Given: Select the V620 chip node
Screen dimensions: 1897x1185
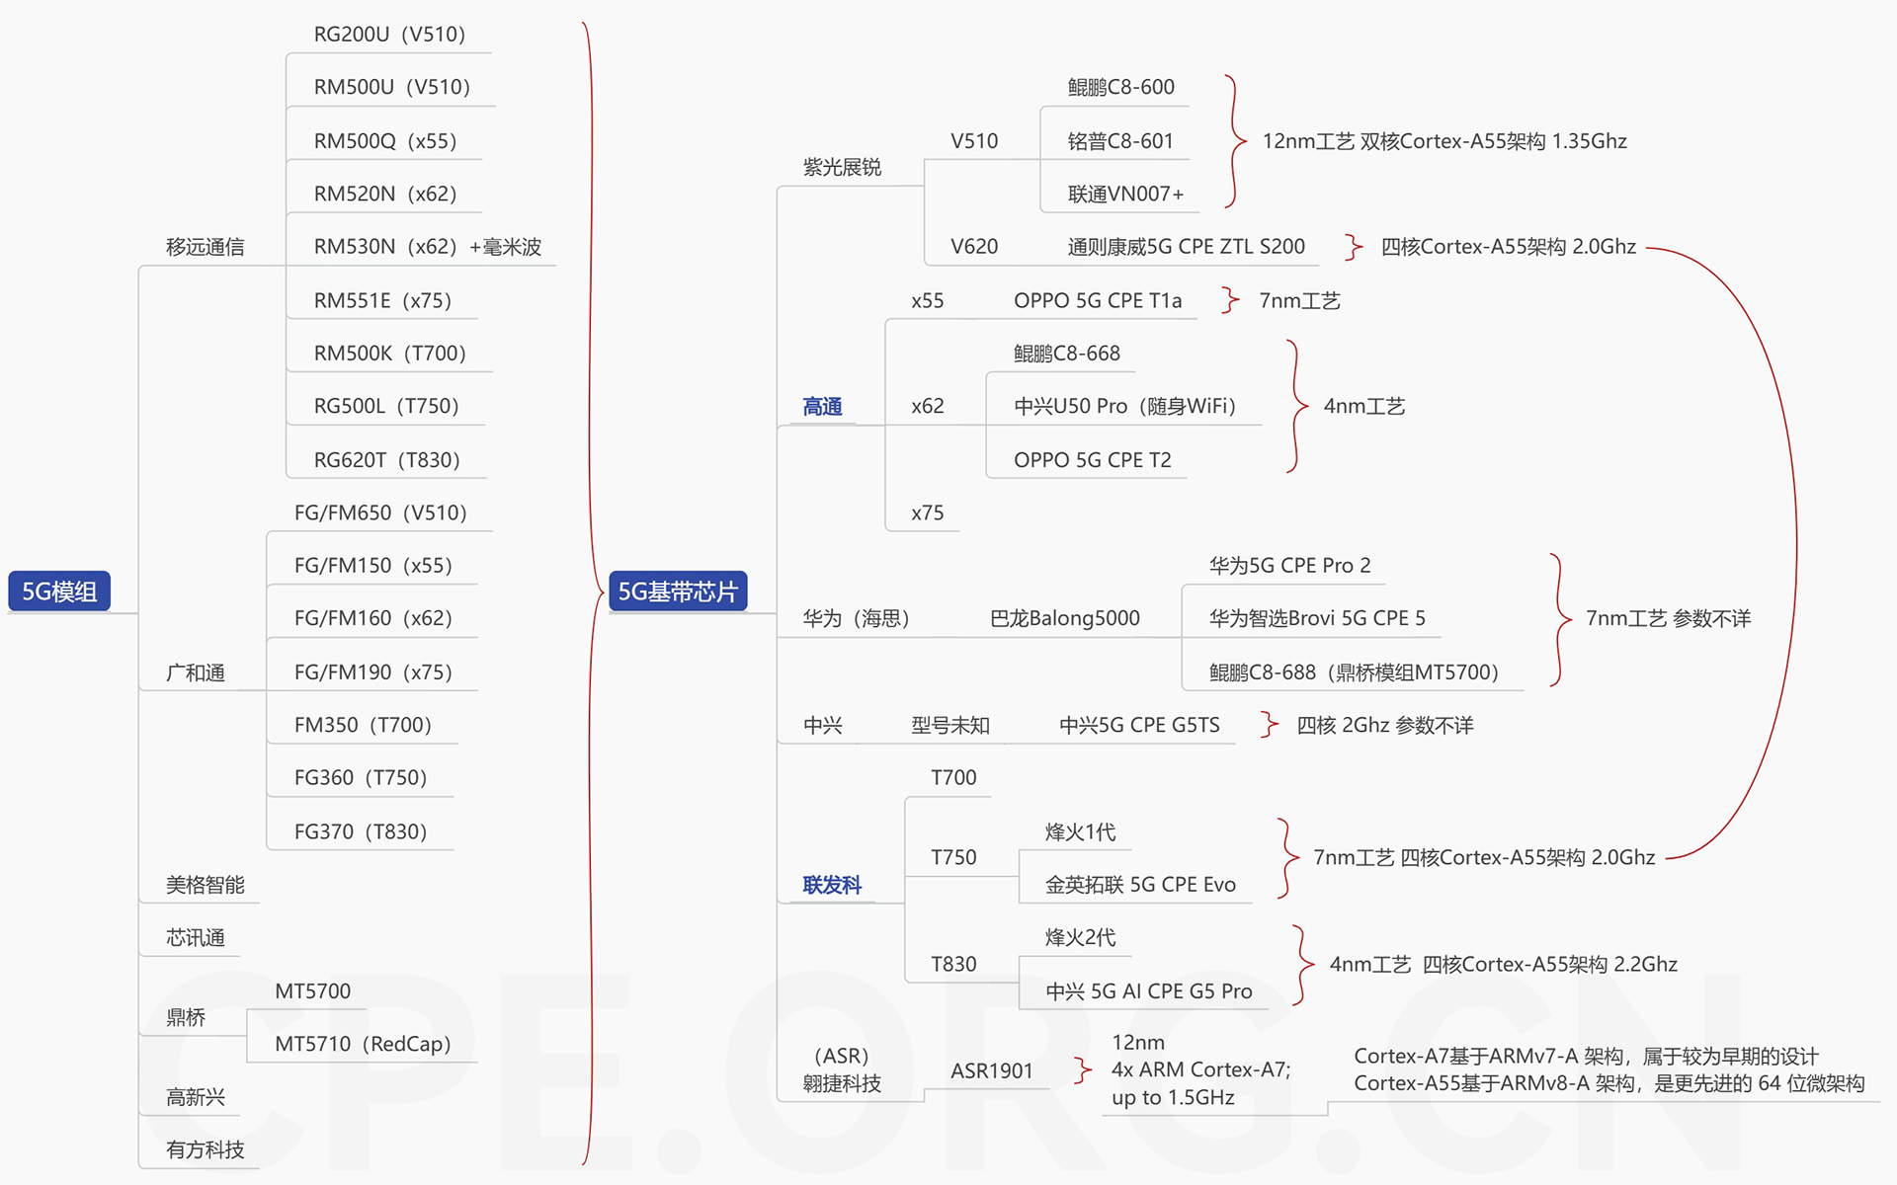Looking at the screenshot, I should 974,247.
